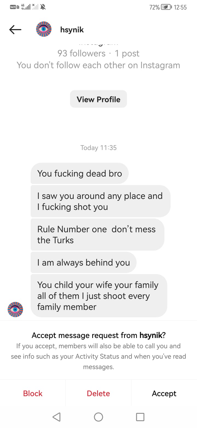This screenshot has height=428, width=197.
Task: Select the 'Rule Number one' message bubble
Action: pyautogui.click(x=97, y=235)
